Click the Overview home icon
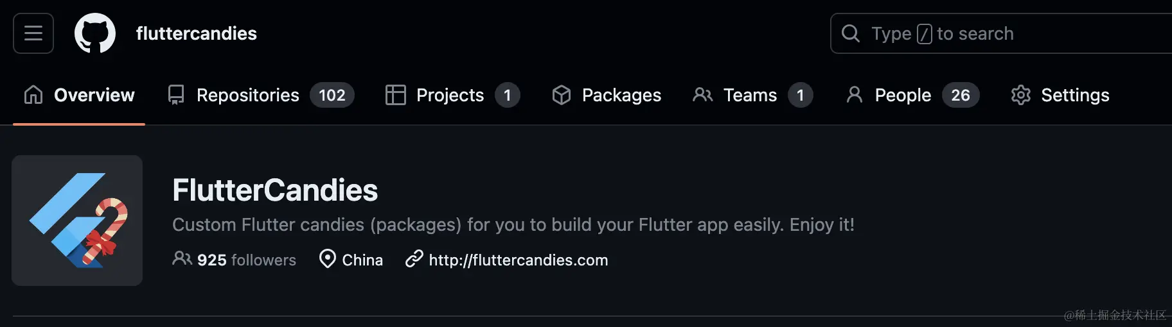 (33, 95)
